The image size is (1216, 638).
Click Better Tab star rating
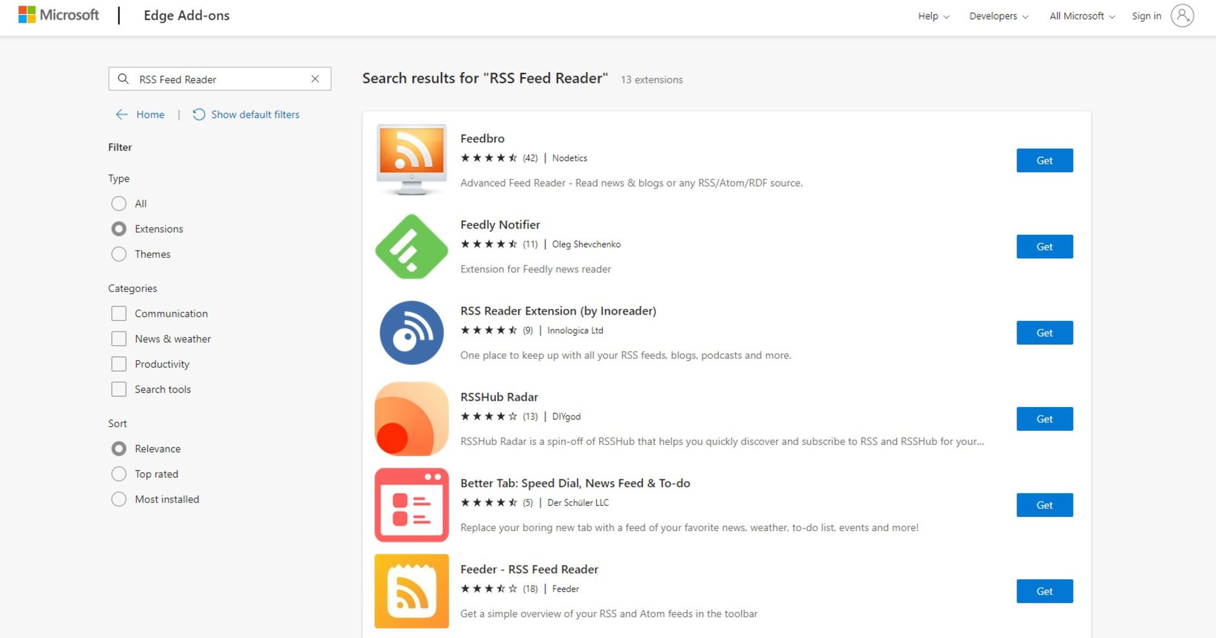pyautogui.click(x=489, y=502)
